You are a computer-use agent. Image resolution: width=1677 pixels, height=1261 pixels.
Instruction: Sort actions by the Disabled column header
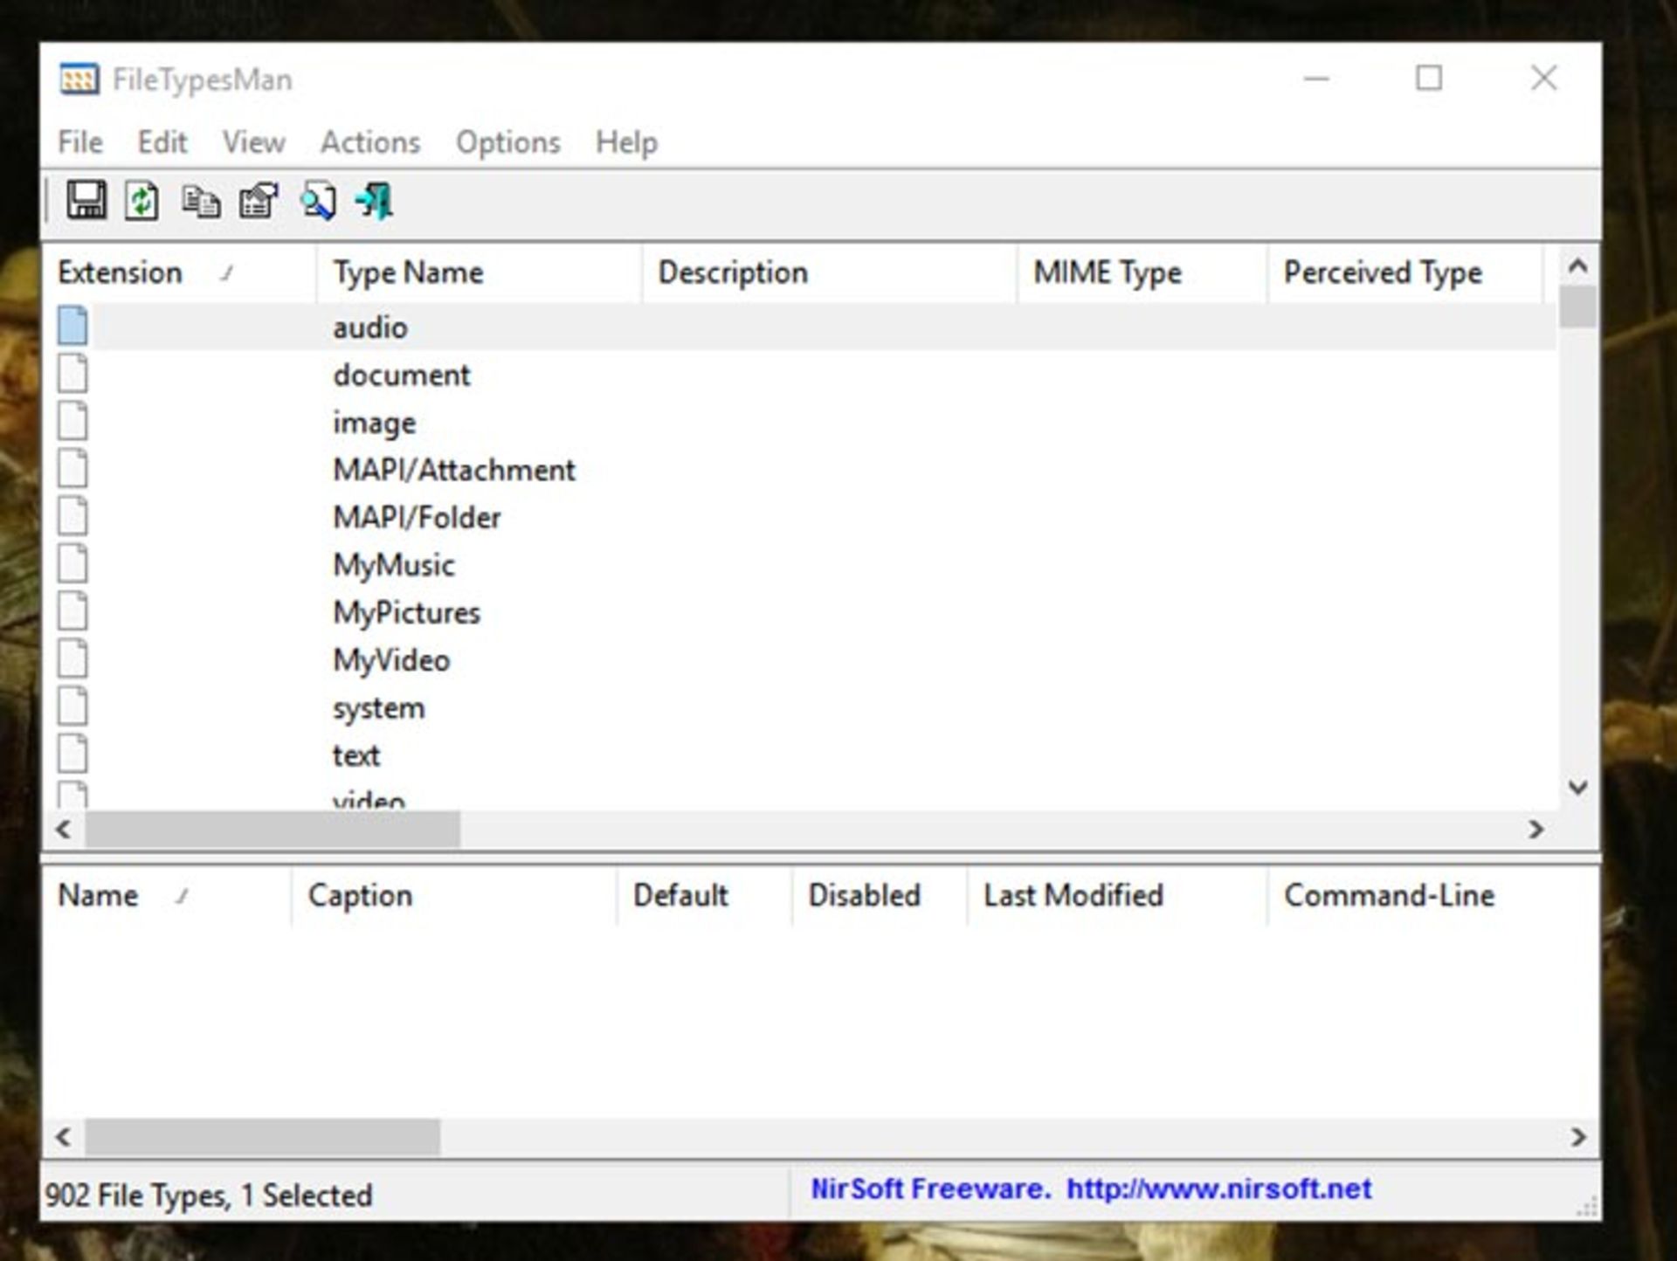pos(880,896)
